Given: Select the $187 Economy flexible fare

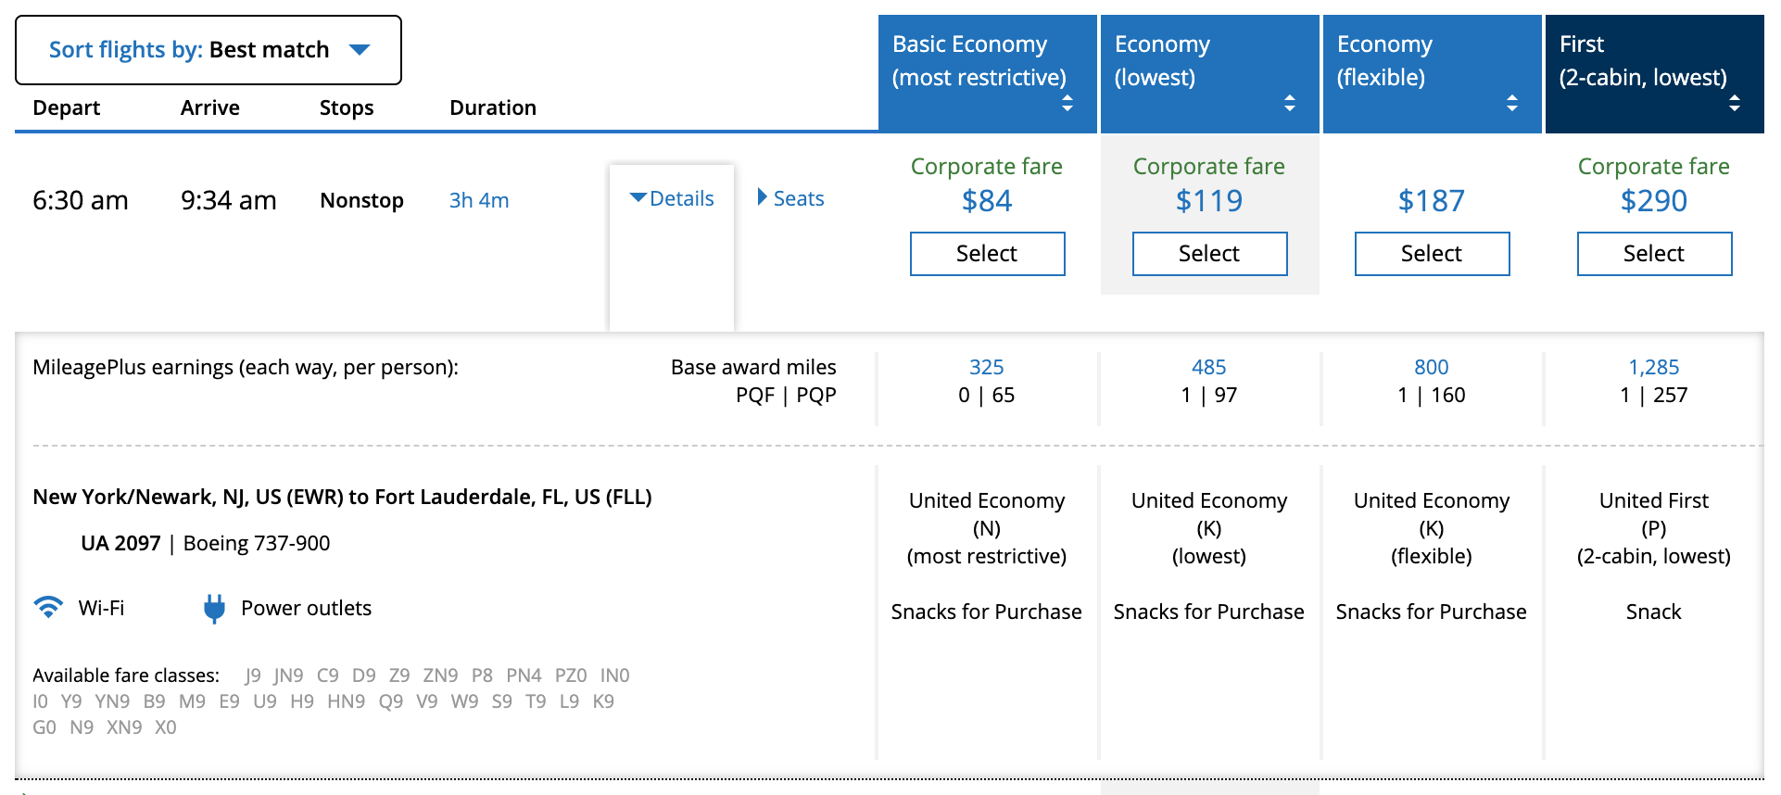Looking at the screenshot, I should pyautogui.click(x=1432, y=254).
